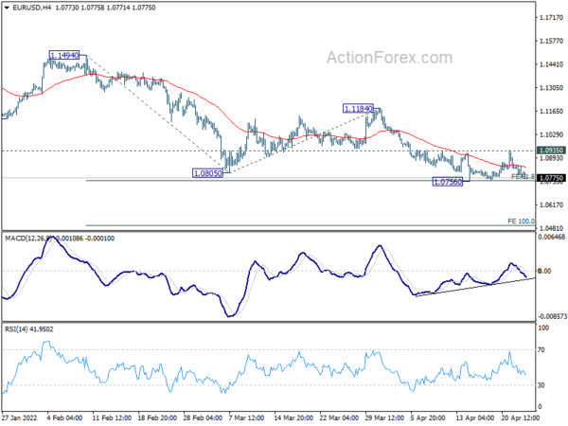Image resolution: width=568 pixels, height=426 pixels.
Task: Select the 7 Mar 12:00 time label
Action: coord(247,417)
